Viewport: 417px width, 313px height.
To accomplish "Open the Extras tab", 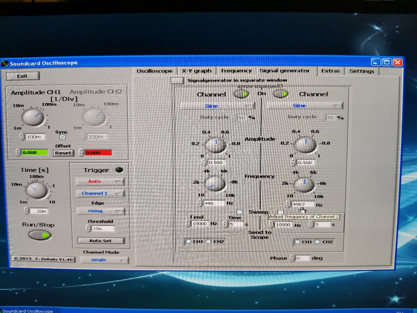I will click(330, 71).
